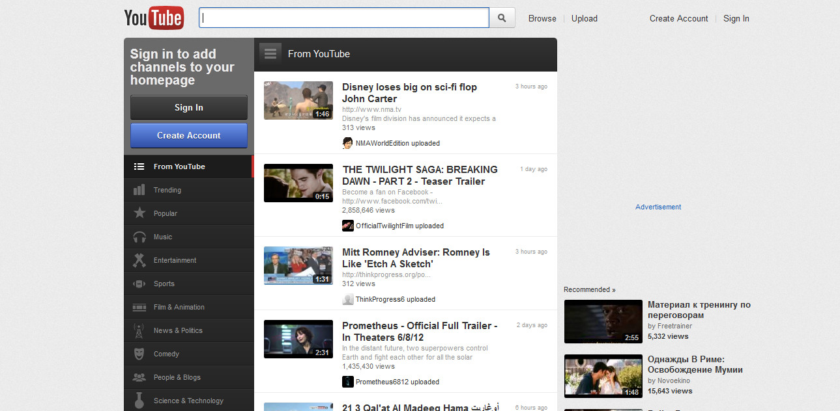Click Upload in the top bar
The width and height of the screenshot is (840, 411).
[x=585, y=18]
